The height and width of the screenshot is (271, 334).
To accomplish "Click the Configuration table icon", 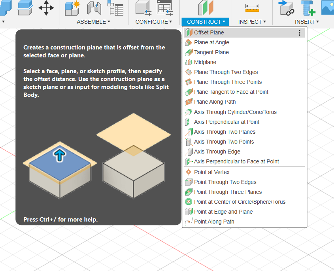I will click(x=165, y=8).
